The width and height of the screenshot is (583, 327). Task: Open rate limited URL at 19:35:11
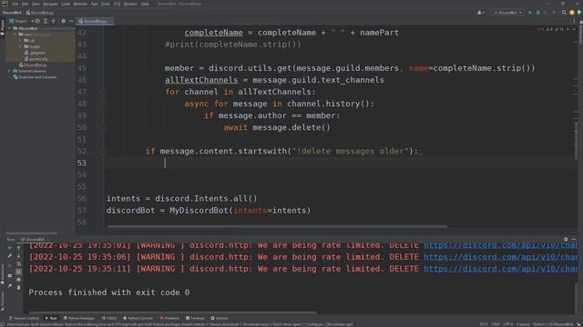point(500,269)
